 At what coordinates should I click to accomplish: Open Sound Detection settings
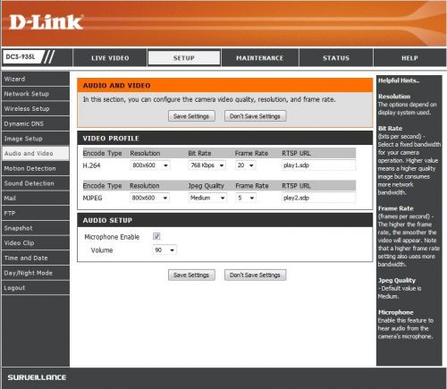(36, 183)
